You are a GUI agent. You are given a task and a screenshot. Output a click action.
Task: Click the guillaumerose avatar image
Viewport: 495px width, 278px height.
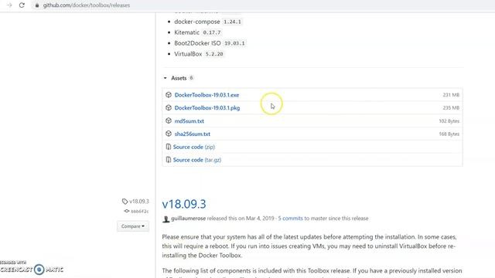pos(166,219)
